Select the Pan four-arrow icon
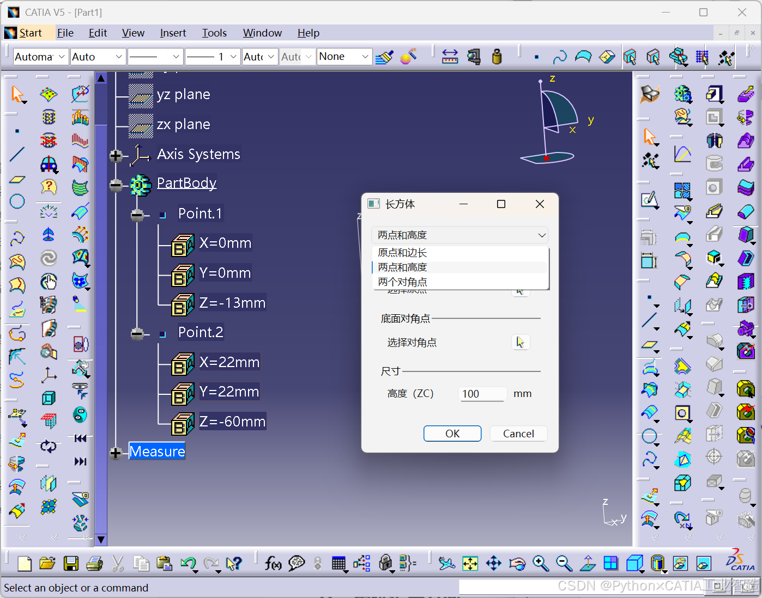Viewport: 762px width, 598px height. (493, 563)
